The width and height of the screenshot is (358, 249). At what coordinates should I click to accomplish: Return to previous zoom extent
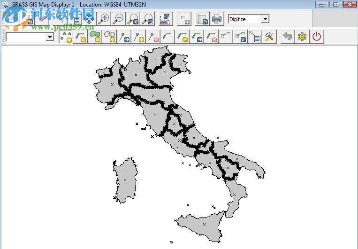(133, 19)
